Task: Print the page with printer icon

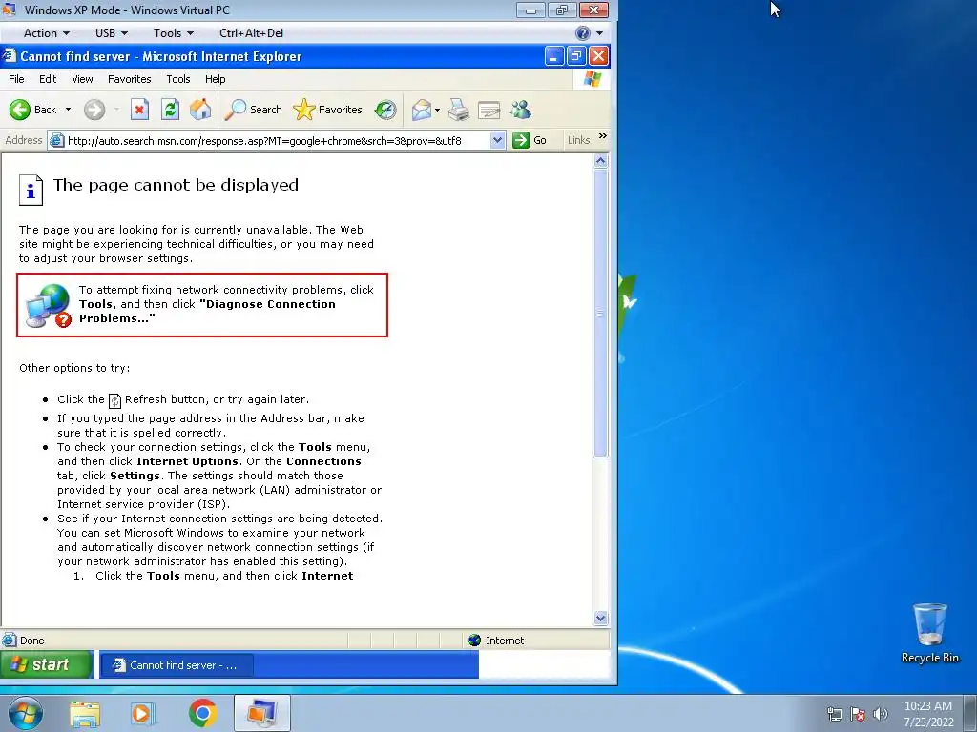Action: (x=459, y=110)
